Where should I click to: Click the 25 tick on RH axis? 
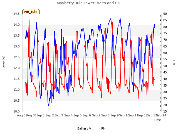coord(165,99)
